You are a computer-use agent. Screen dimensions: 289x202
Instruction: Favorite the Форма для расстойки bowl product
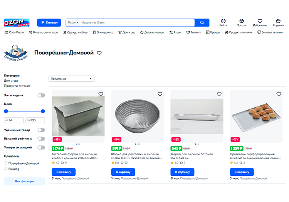(x=160, y=94)
